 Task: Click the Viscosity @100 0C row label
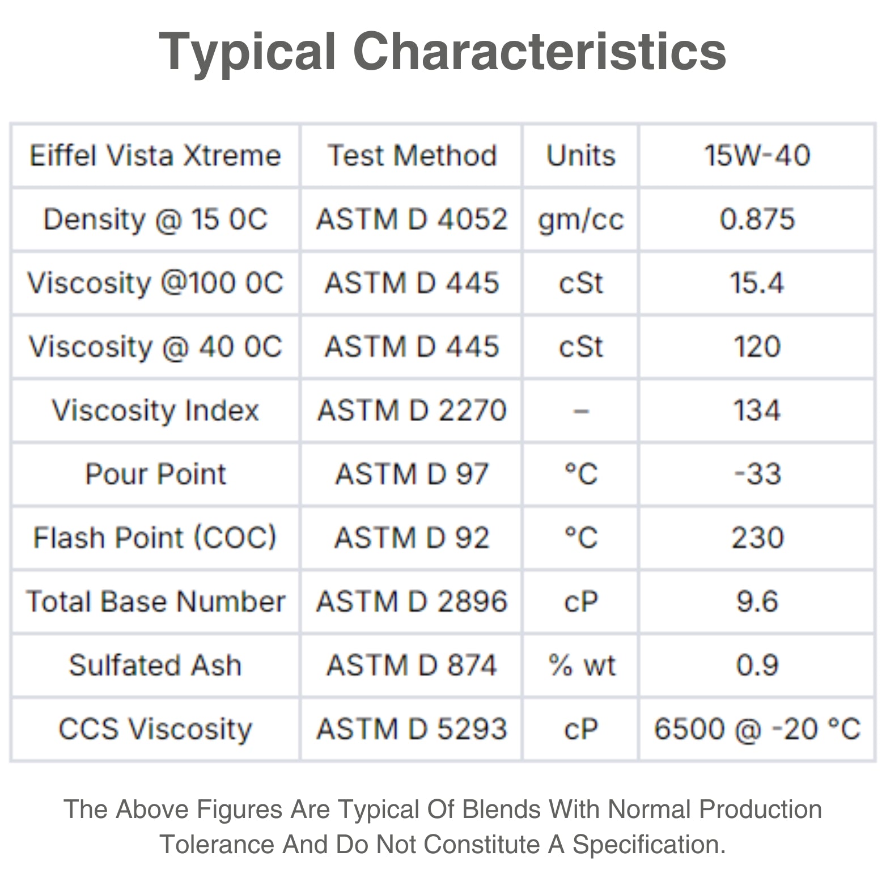point(155,283)
